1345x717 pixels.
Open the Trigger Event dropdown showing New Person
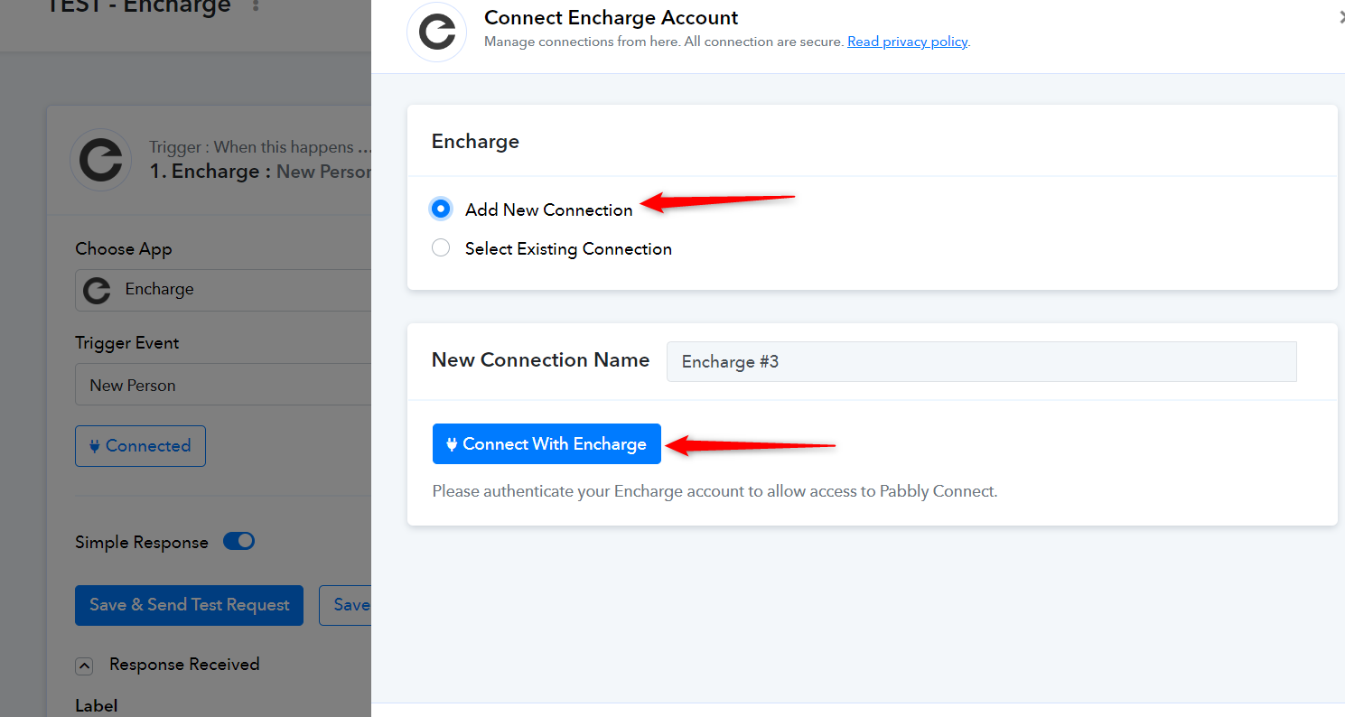point(223,385)
